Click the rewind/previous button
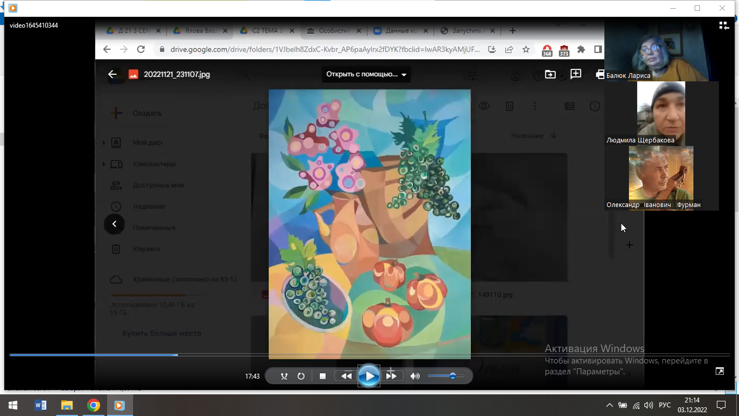 click(346, 376)
